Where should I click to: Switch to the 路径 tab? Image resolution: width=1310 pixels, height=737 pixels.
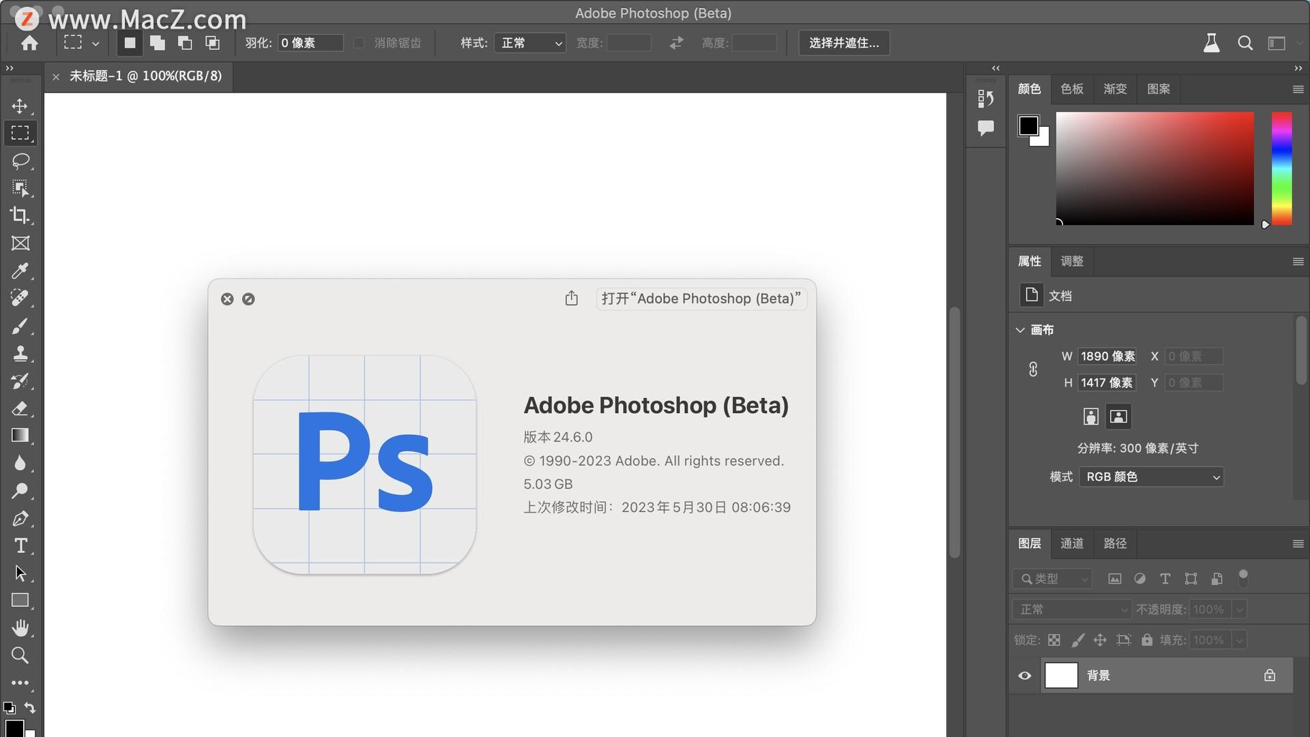click(1115, 543)
